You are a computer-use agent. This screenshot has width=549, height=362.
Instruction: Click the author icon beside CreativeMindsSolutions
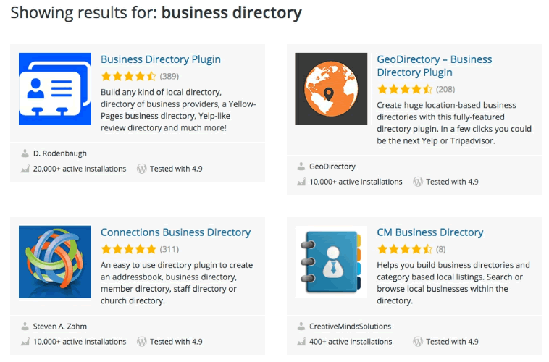[301, 327]
